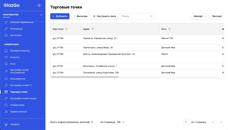
Task: Click the Код точки column header
Action: [58, 29]
